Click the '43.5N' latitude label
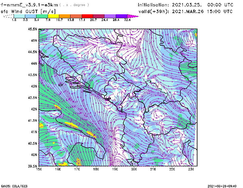The image size is (243, 188). tap(33, 75)
